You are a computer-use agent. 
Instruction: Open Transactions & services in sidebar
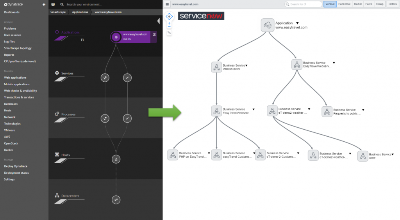19,97
